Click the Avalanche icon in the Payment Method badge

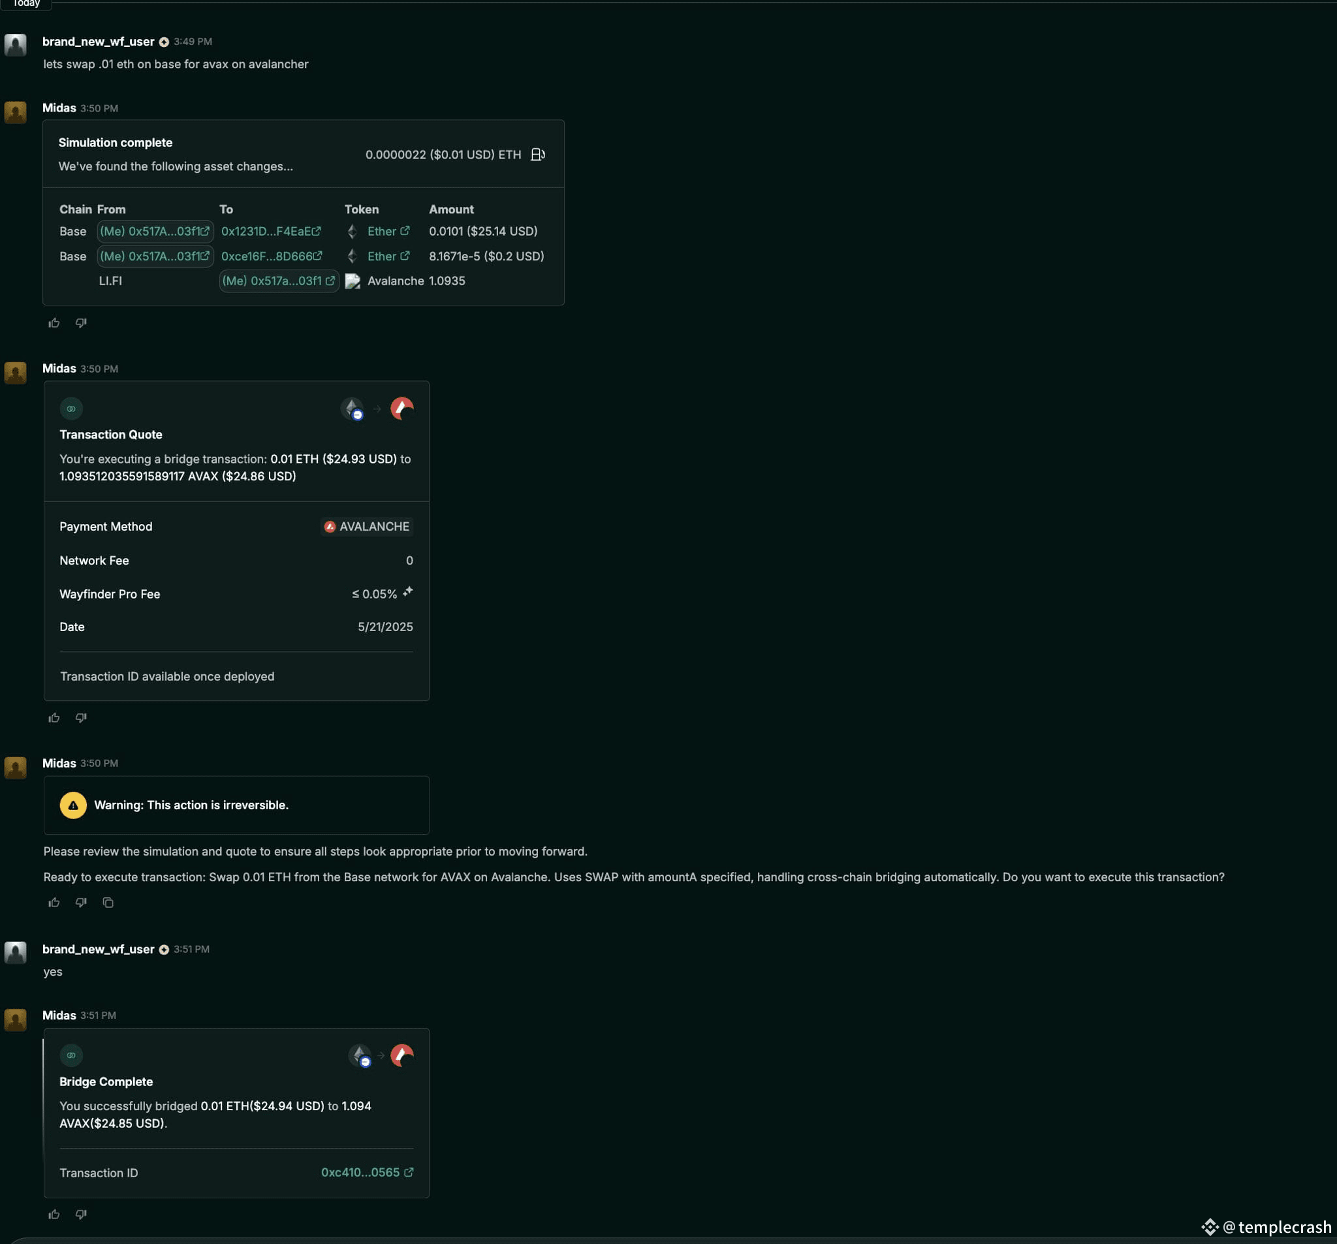(330, 527)
